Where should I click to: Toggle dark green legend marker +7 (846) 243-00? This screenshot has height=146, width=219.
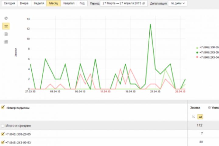[x=197, y=53]
